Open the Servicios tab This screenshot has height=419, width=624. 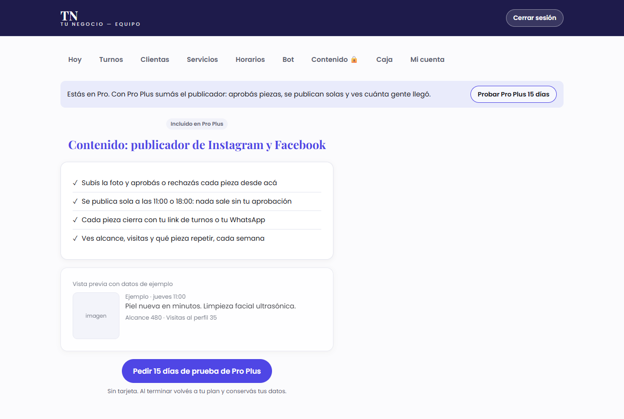pyautogui.click(x=202, y=59)
